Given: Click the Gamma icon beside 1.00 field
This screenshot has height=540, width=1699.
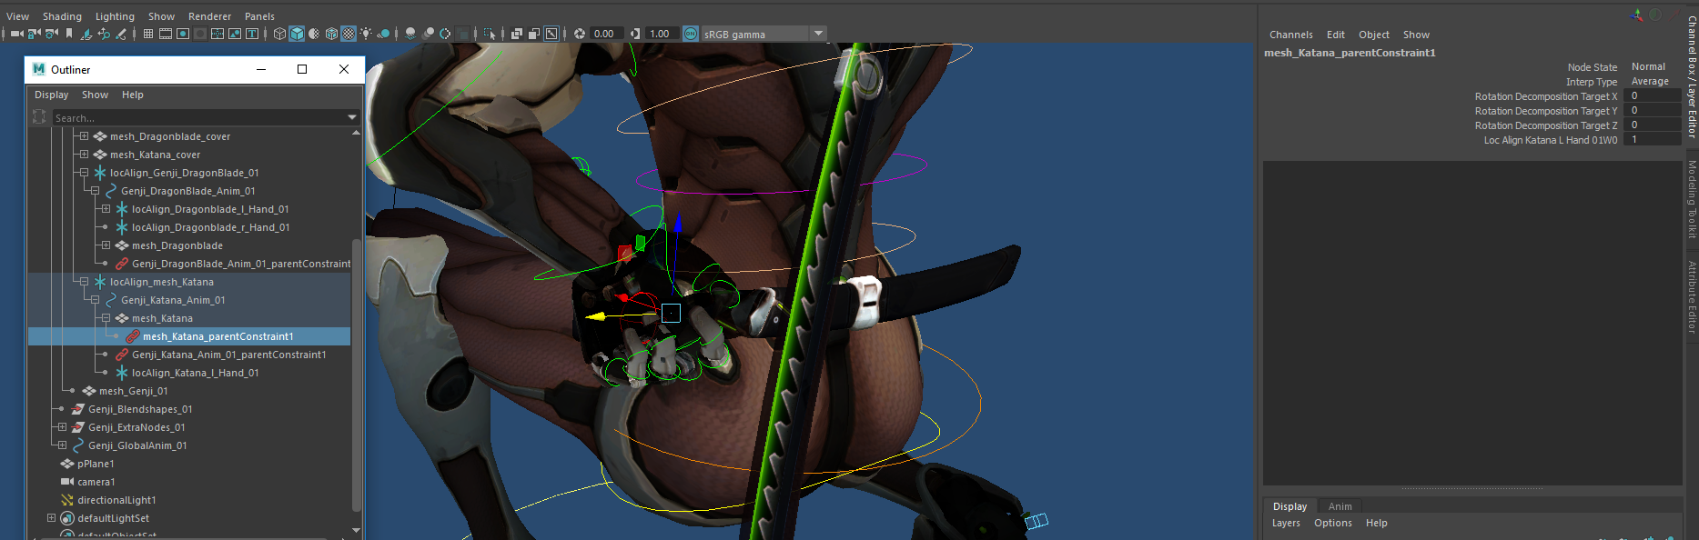Looking at the screenshot, I should click(x=635, y=34).
